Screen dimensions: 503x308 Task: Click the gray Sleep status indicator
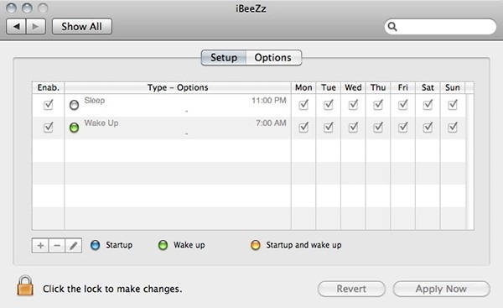(x=74, y=105)
